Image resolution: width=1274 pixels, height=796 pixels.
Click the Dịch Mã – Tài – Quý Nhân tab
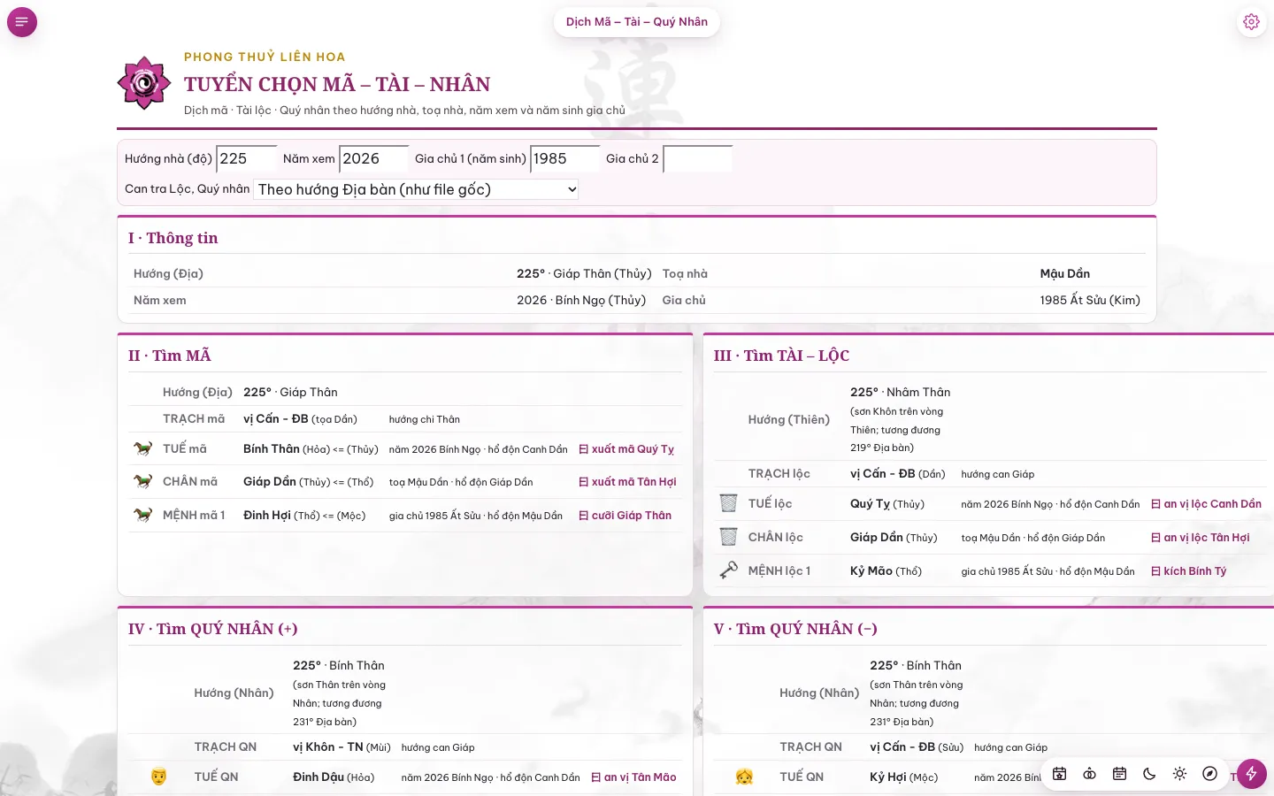[637, 22]
